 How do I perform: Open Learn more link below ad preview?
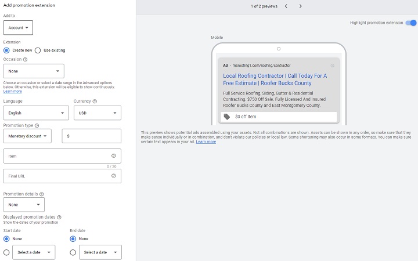tap(206, 142)
